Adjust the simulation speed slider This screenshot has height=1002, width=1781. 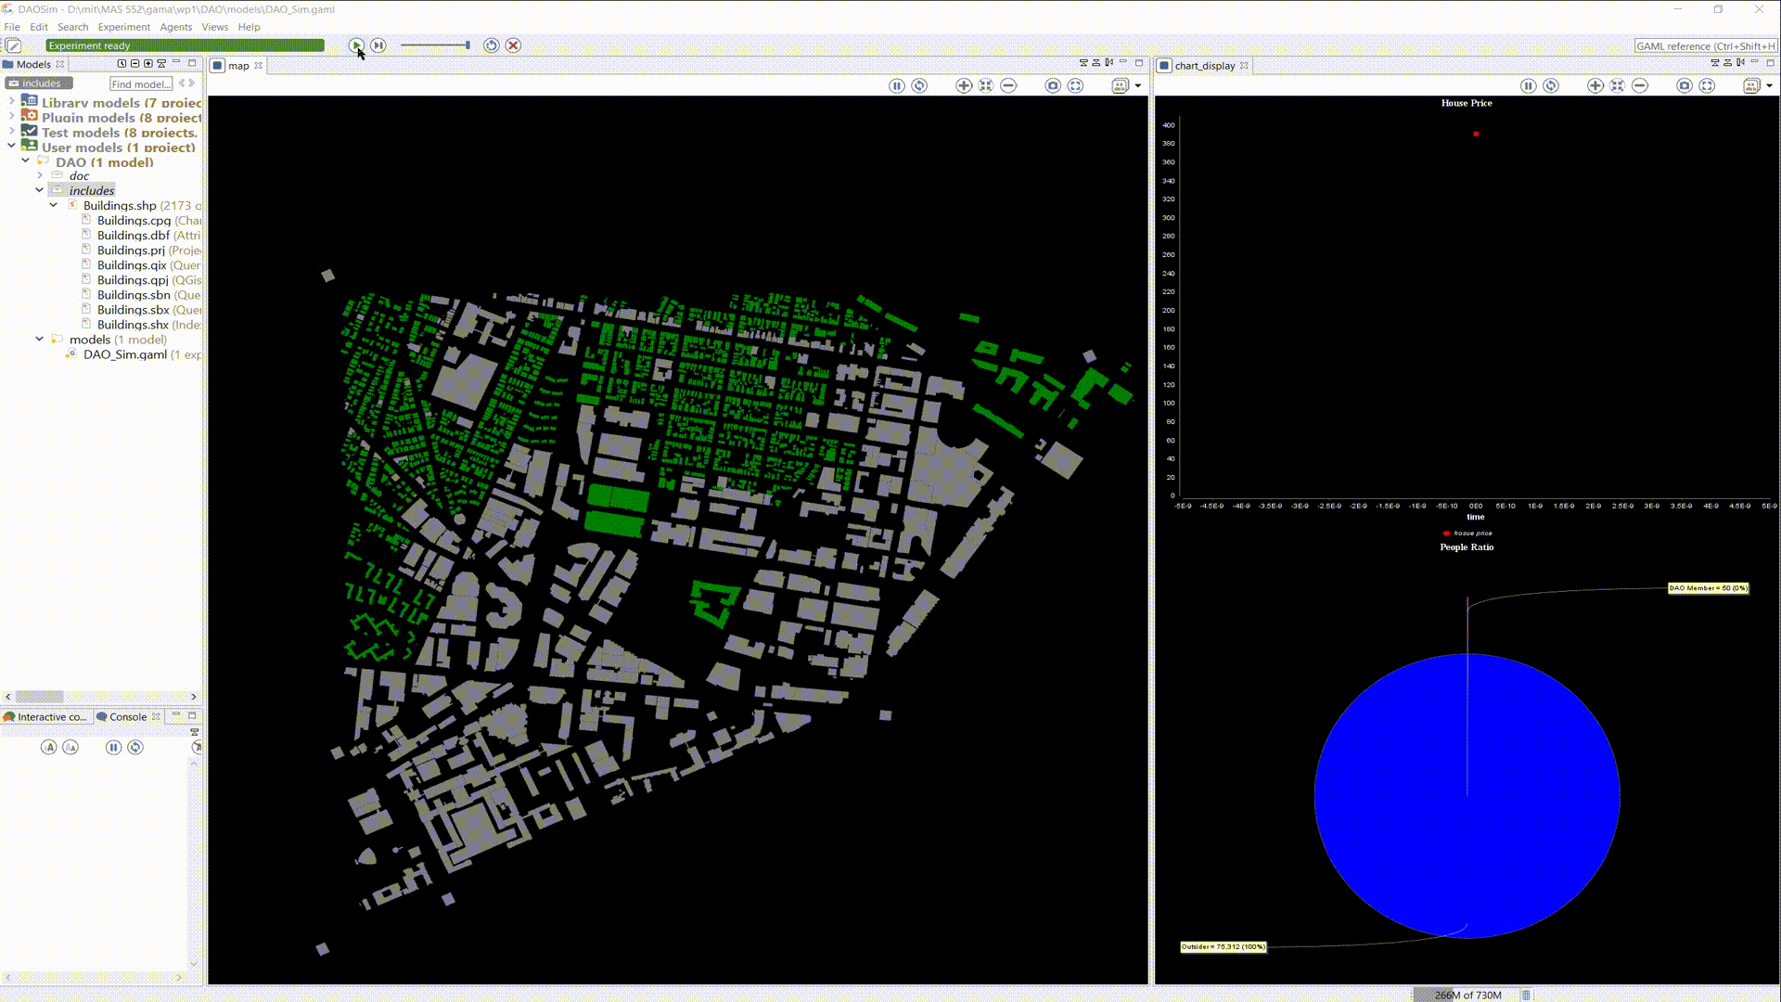pos(436,45)
